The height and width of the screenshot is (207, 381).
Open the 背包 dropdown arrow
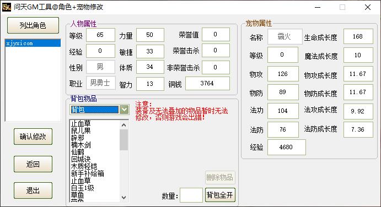[x=124, y=110]
